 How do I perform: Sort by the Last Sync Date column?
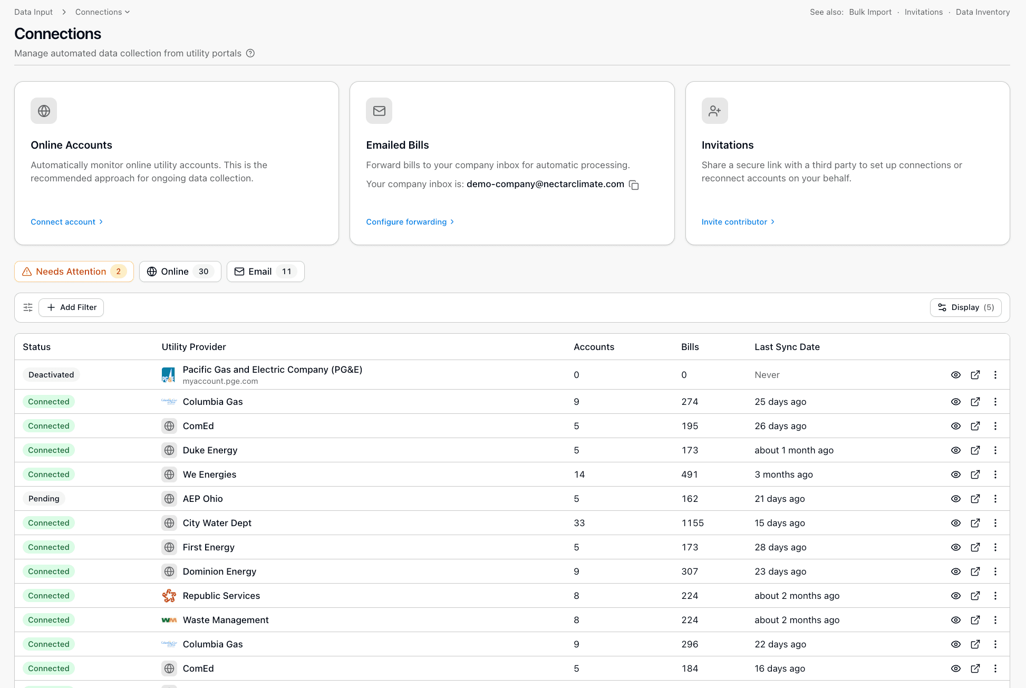[x=787, y=347]
